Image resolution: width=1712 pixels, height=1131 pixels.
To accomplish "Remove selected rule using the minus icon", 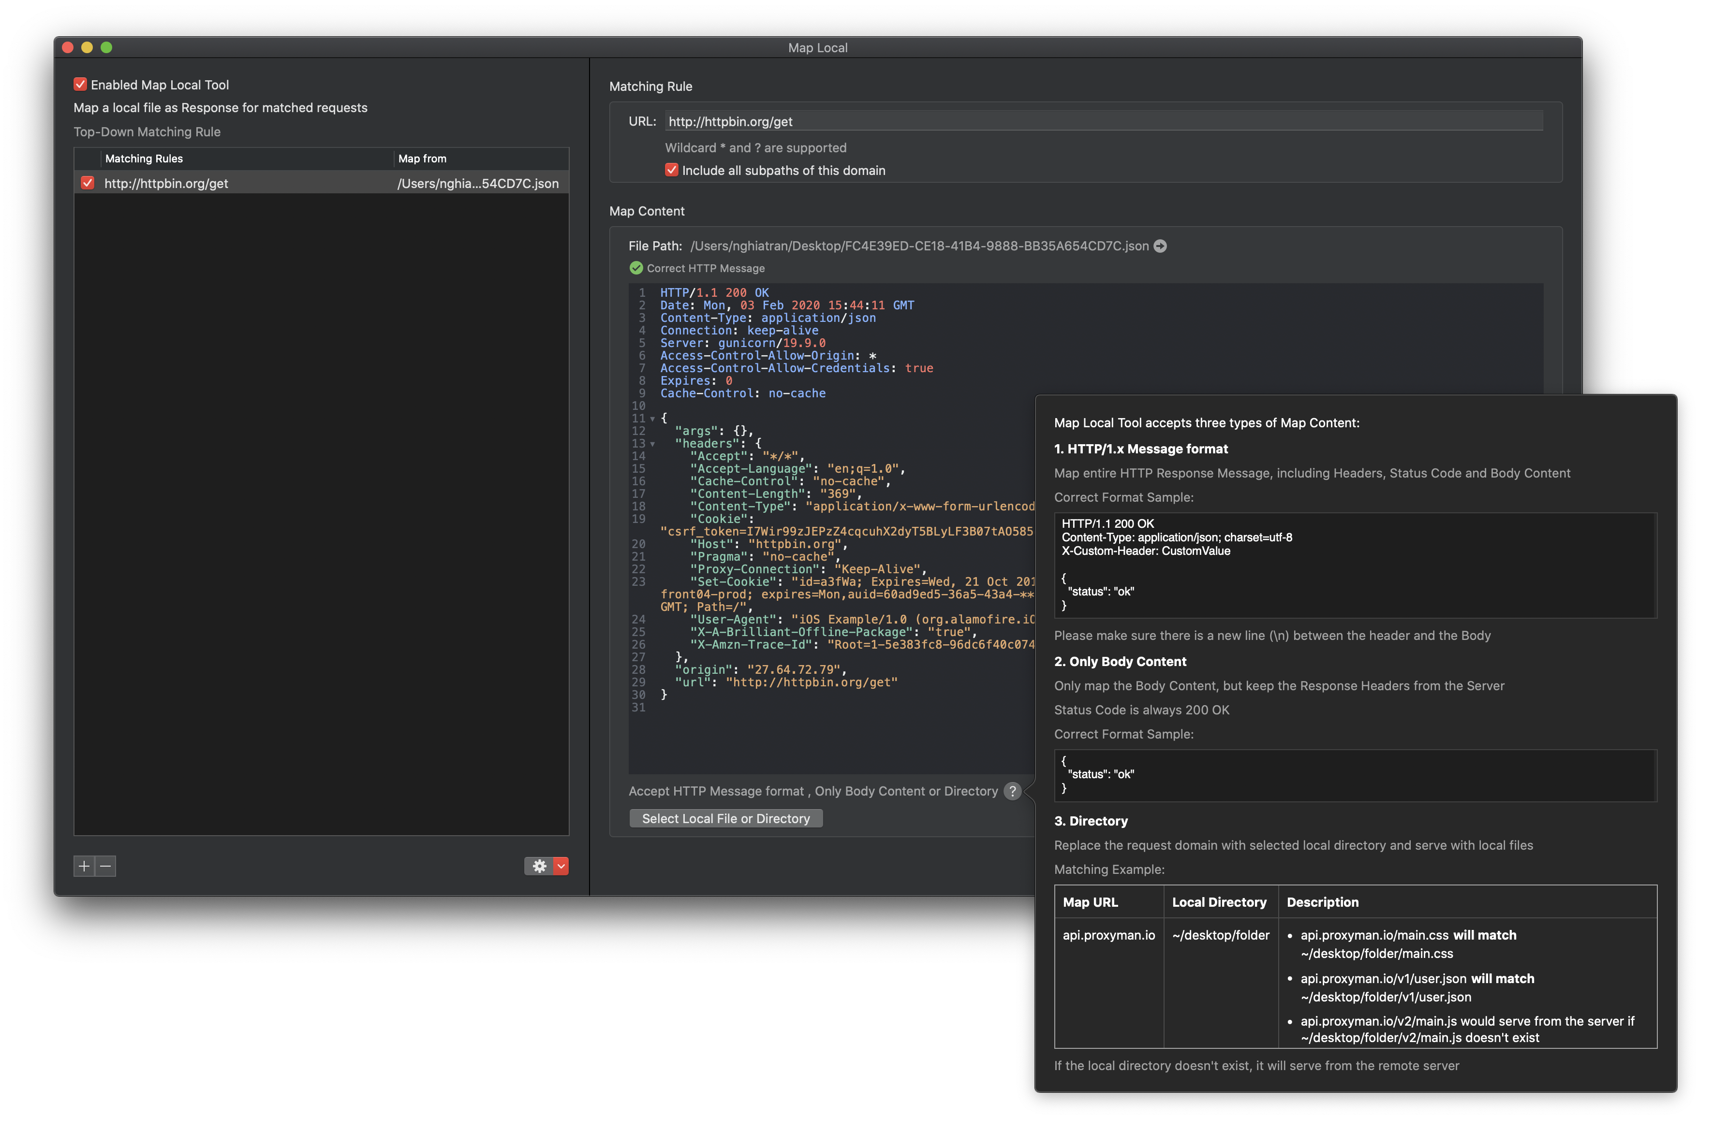I will point(104,866).
